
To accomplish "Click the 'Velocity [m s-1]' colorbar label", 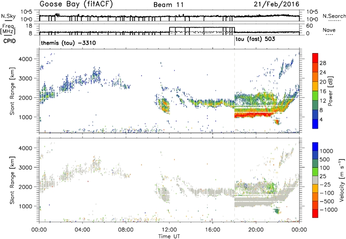I will 342,180.
